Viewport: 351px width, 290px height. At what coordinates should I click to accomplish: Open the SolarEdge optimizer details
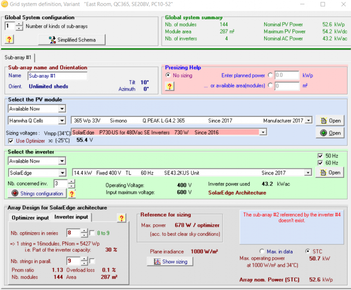pyautogui.click(x=330, y=133)
